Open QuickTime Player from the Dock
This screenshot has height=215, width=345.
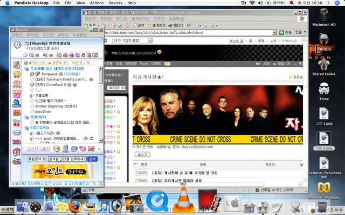(x=157, y=201)
